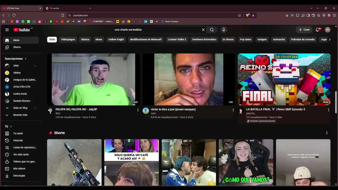338x190 pixels.
Task: Open a new browser tab
Action: tap(90, 8)
